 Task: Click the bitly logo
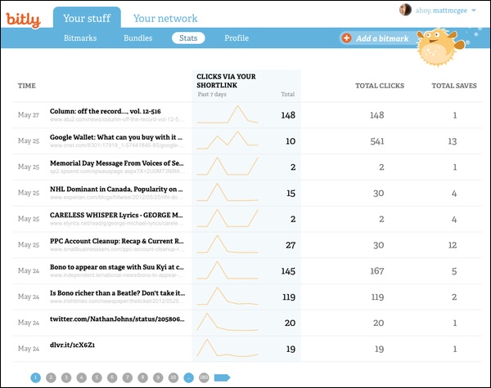[23, 20]
